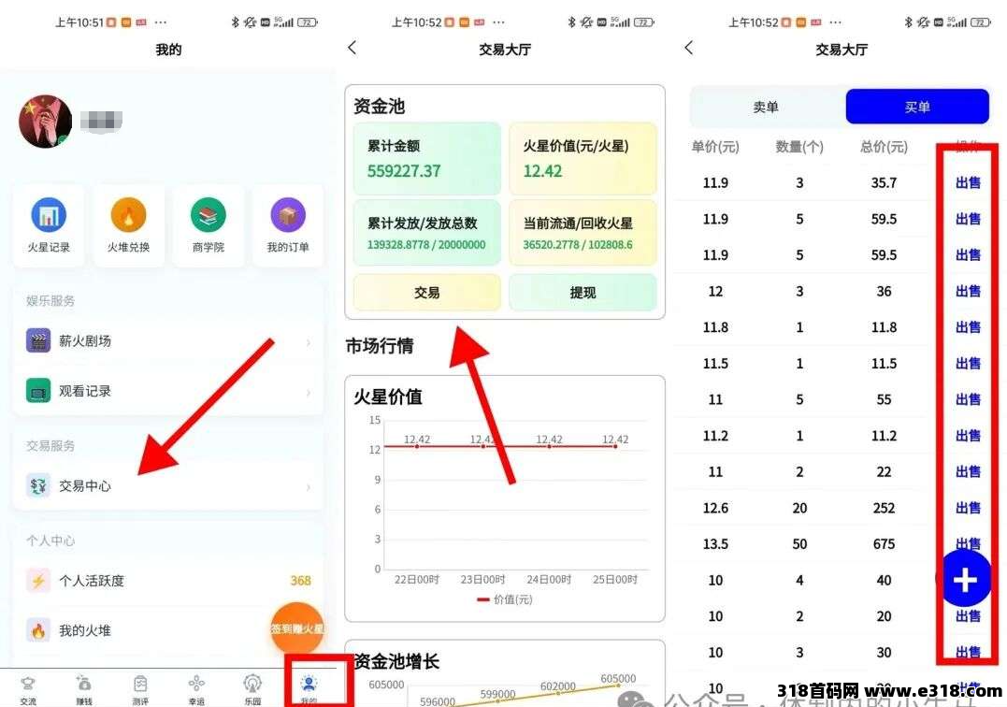Click the 交易 button in 资金池
The image size is (1007, 707).
[427, 293]
